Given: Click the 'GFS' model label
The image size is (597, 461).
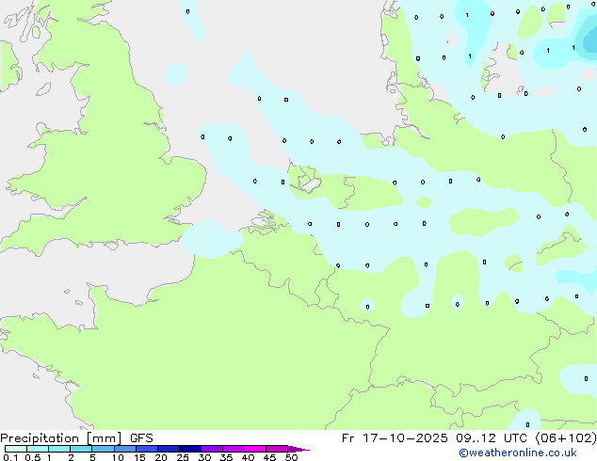Looking at the screenshot, I should (x=141, y=438).
